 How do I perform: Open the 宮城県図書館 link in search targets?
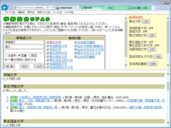pyautogui.click(x=86, y=42)
